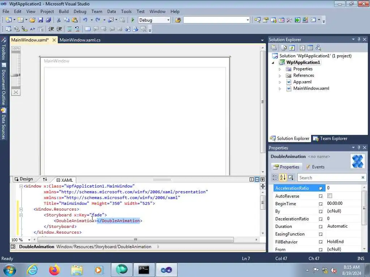This screenshot has width=370, height=277.
Task: Click horizontal split view icon
Action: pos(257,180)
